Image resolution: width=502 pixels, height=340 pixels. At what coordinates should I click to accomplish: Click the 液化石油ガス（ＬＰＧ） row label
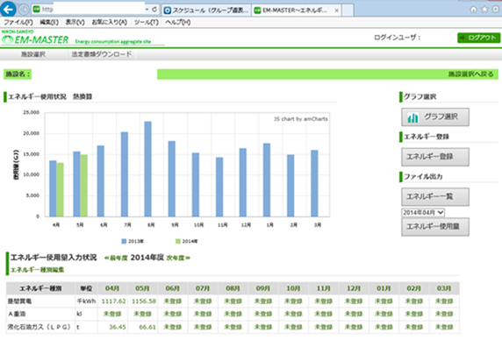click(39, 327)
